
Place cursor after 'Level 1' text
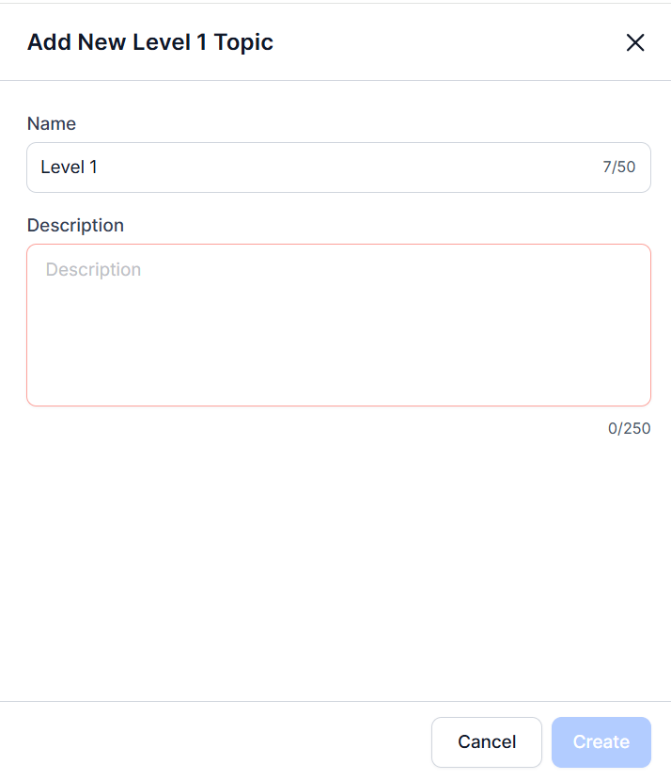99,167
